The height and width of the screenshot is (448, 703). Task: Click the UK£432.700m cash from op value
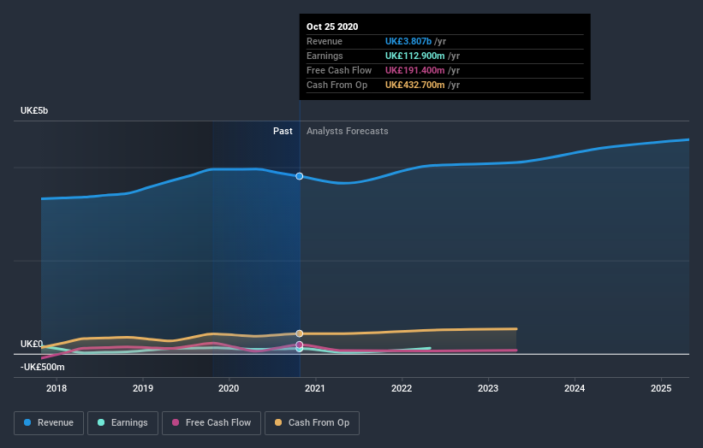[x=415, y=85]
